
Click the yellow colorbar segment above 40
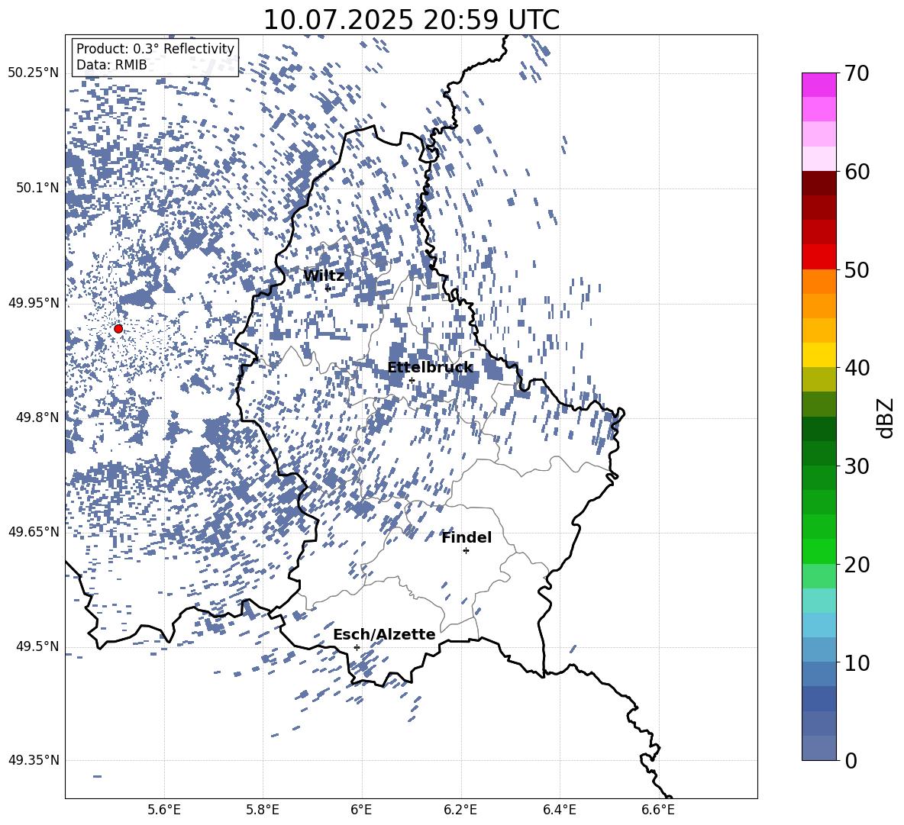click(x=818, y=355)
